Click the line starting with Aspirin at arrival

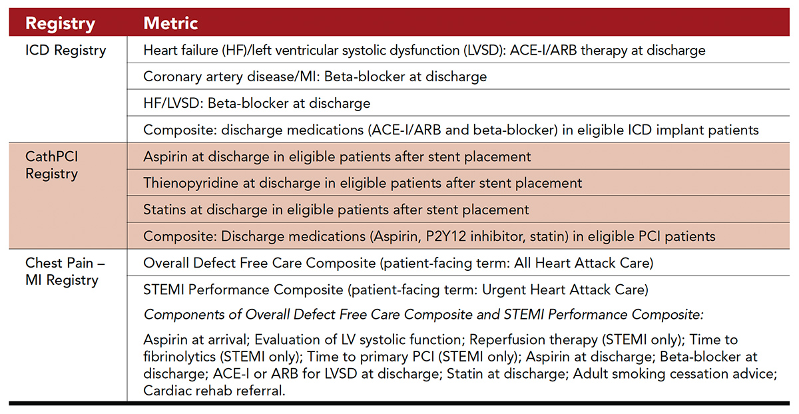[x=440, y=340]
